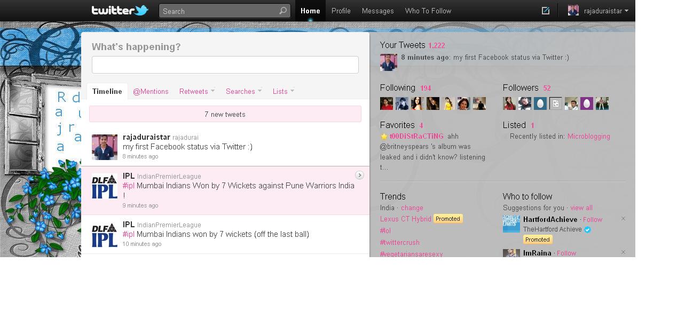Dismiss the ImRaina follow suggestion
Screen dimensions: 693x327
[x=623, y=252]
